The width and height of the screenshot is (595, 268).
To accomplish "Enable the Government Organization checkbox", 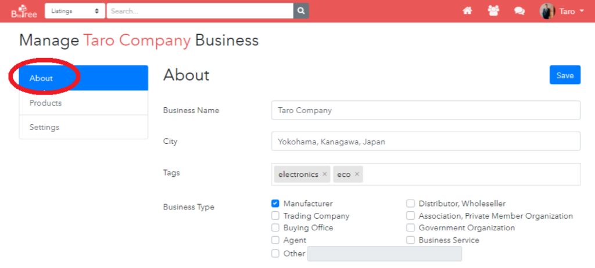I will (x=410, y=228).
